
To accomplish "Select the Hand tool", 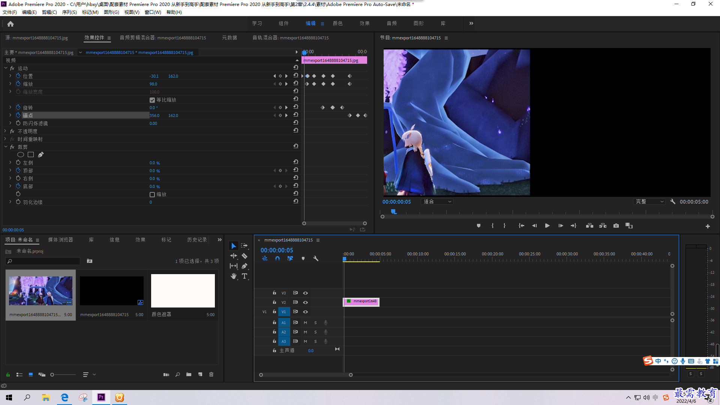I will point(234,276).
